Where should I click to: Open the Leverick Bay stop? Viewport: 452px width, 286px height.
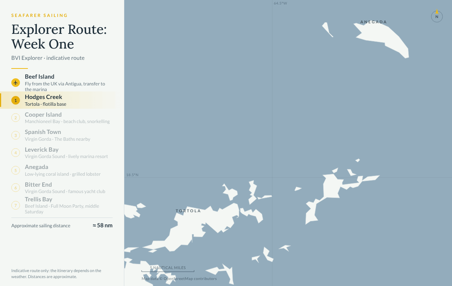point(62,153)
